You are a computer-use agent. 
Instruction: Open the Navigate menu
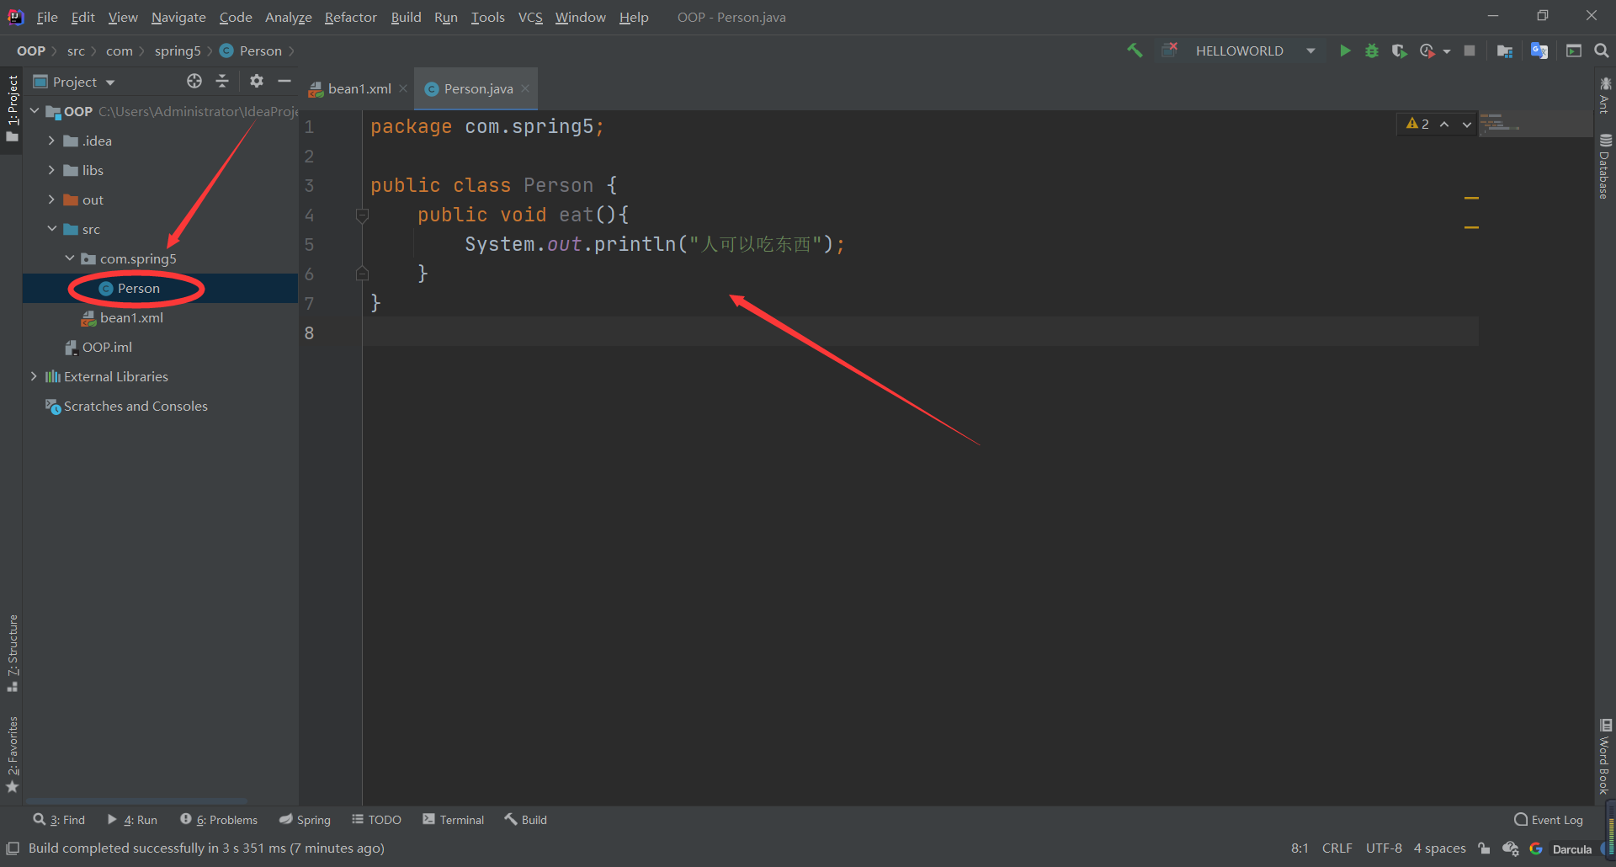[178, 17]
